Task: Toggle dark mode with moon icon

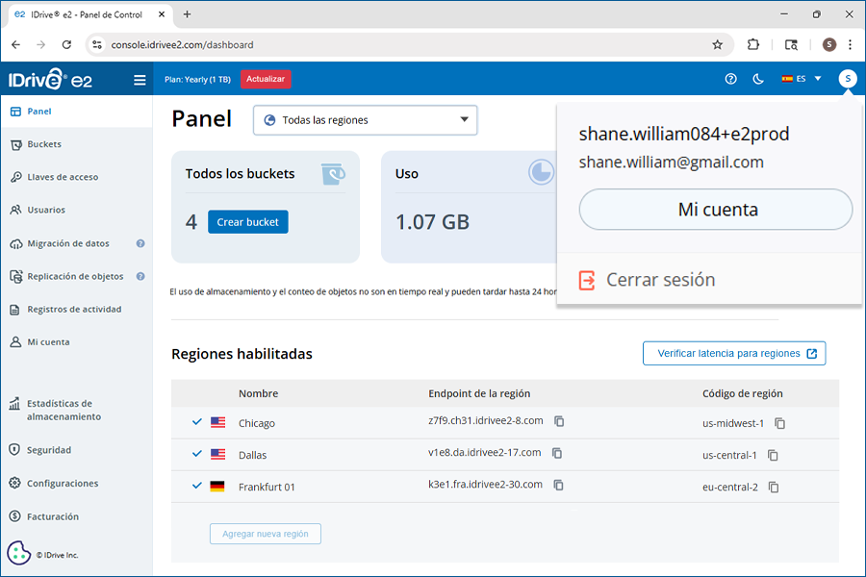Action: click(758, 79)
